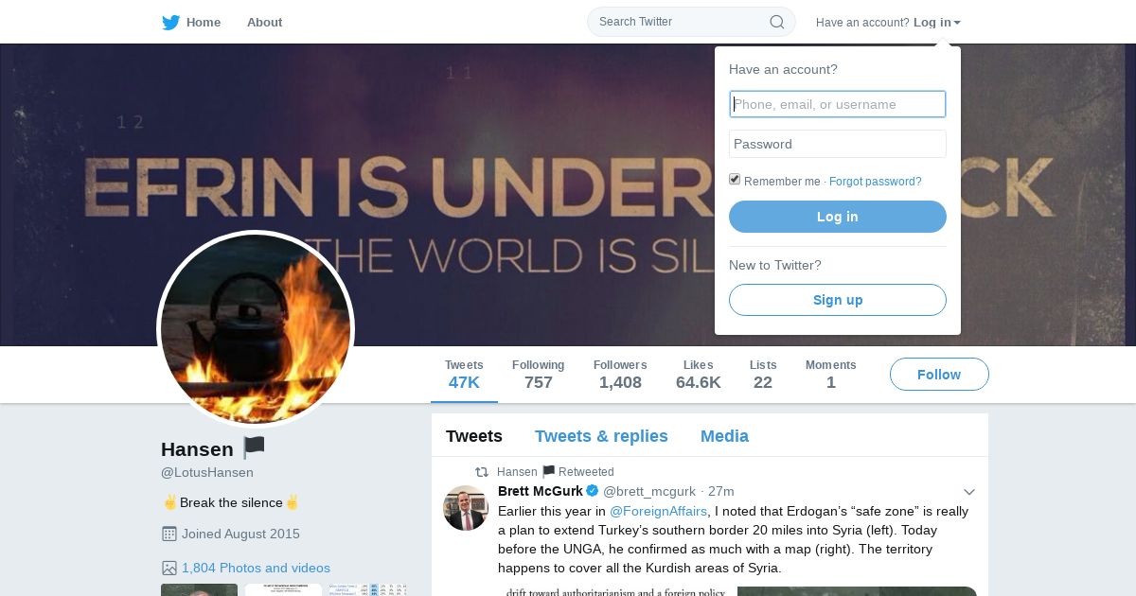The width and height of the screenshot is (1136, 596).
Task: Open the Tweets & replies tab
Action: point(601,436)
